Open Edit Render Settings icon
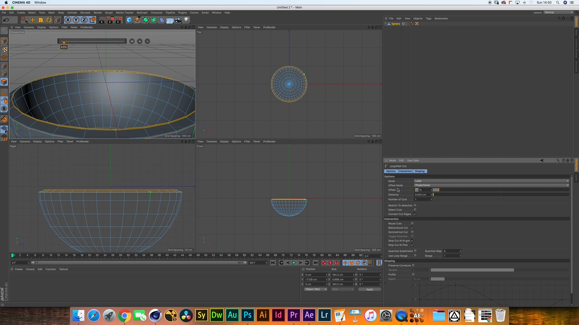Screen dimensions: 579x325 coord(119,20)
